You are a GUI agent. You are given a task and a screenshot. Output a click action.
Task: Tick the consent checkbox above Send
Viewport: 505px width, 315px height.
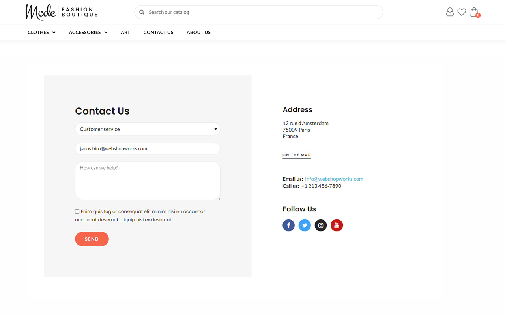pos(77,212)
